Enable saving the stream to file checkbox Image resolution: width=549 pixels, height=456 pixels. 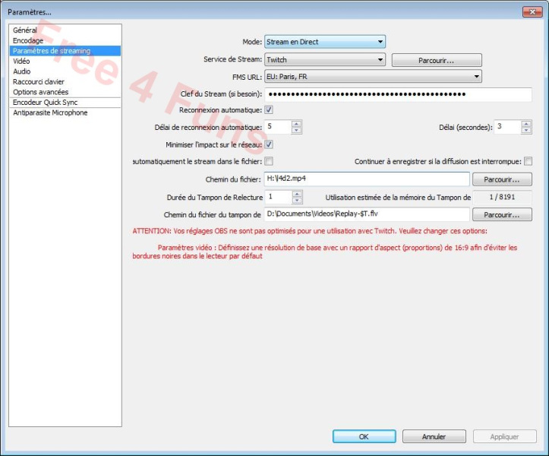[x=269, y=161]
